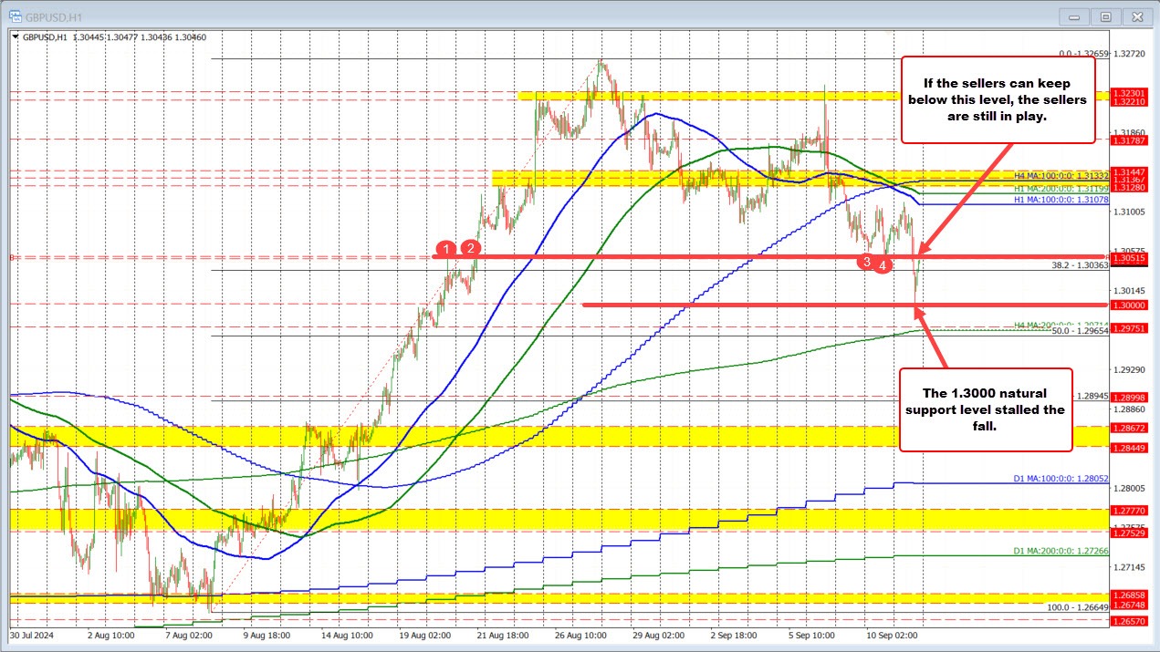The image size is (1160, 652).
Task: Minimize the GBPUSD,H1 chart window
Action: pos(1074,16)
